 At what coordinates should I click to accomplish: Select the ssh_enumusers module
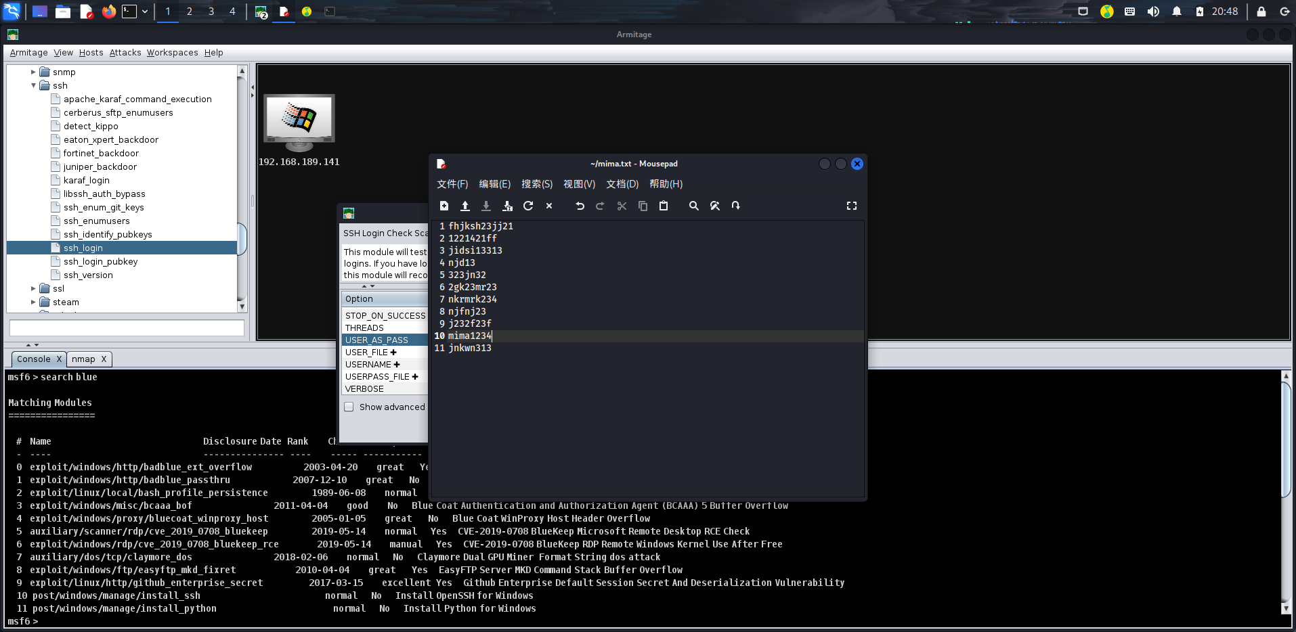coord(96,221)
